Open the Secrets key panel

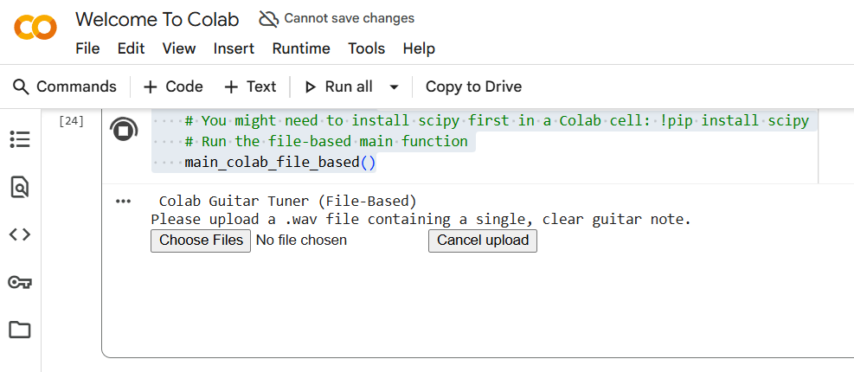pyautogui.click(x=19, y=282)
